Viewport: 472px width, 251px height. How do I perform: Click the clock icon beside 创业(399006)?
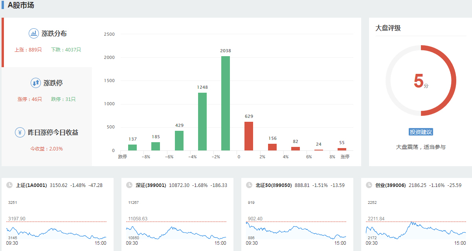click(x=369, y=185)
